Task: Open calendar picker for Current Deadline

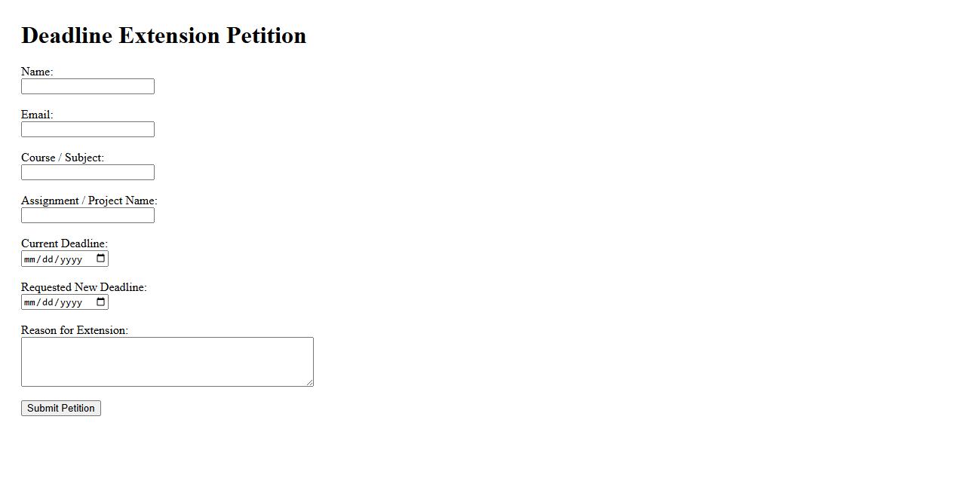Action: point(101,259)
